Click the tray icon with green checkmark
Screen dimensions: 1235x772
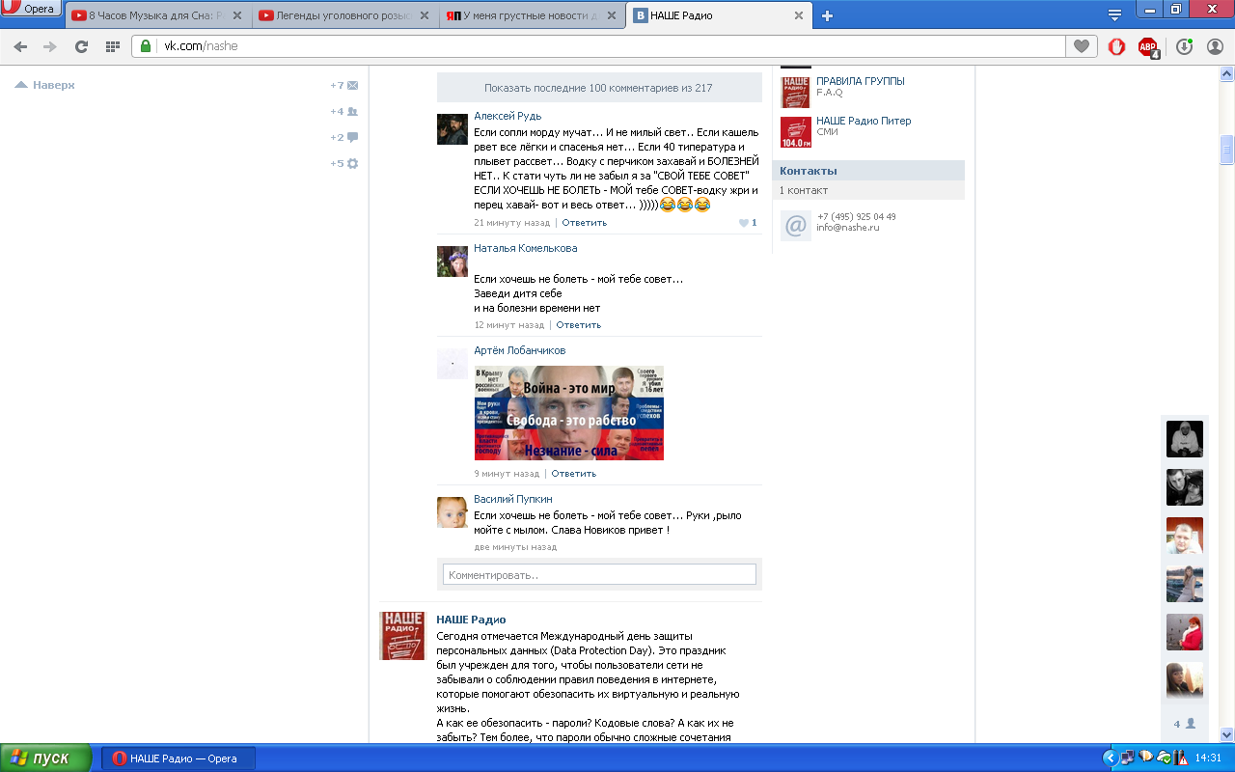1164,758
